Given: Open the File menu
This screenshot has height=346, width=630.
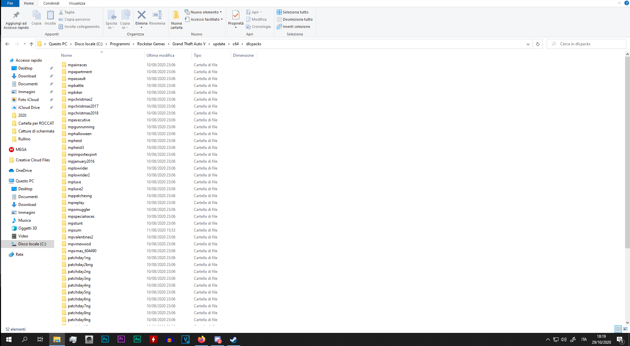Looking at the screenshot, I should click(x=10, y=3).
